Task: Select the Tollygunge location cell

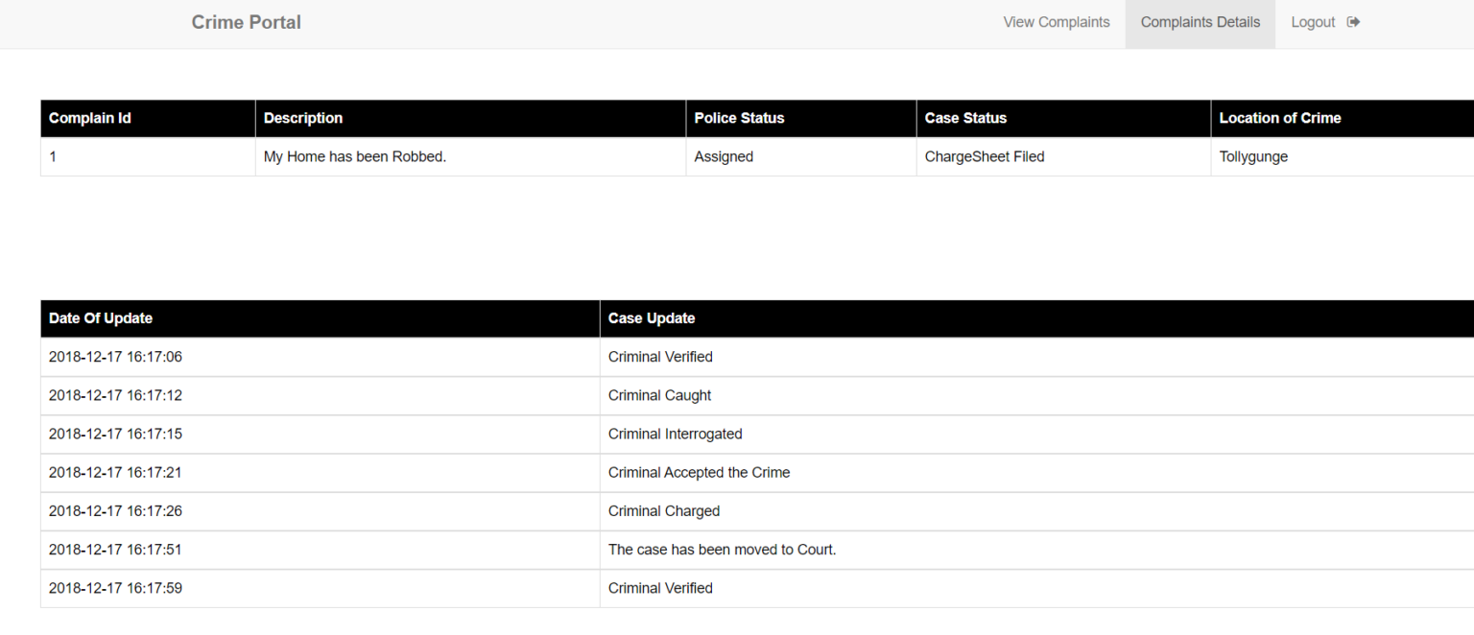Action: pos(1253,156)
